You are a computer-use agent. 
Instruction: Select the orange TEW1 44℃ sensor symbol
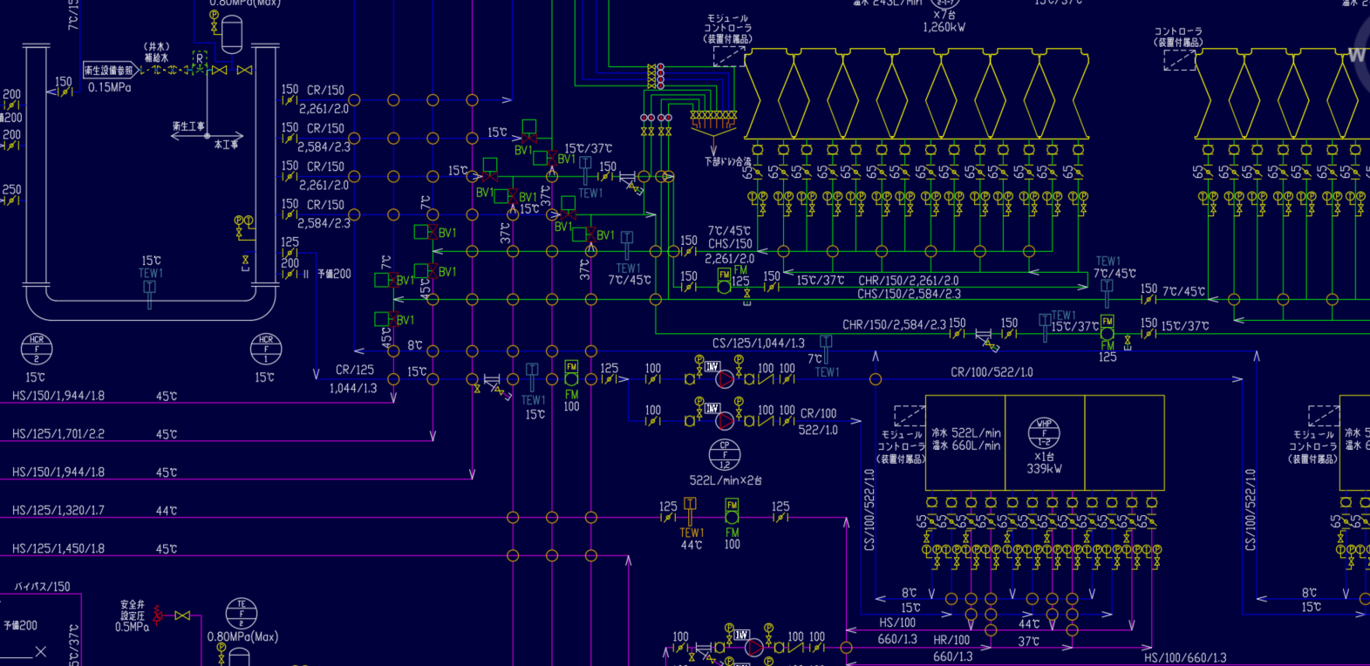click(x=690, y=511)
